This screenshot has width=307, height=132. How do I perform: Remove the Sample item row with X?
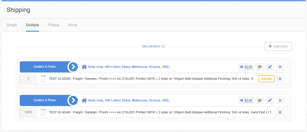[280, 79]
